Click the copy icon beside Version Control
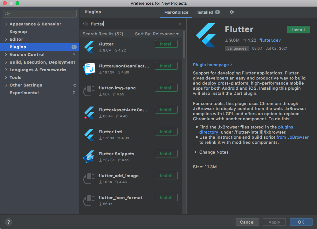The height and width of the screenshot is (229, 317). [x=75, y=55]
